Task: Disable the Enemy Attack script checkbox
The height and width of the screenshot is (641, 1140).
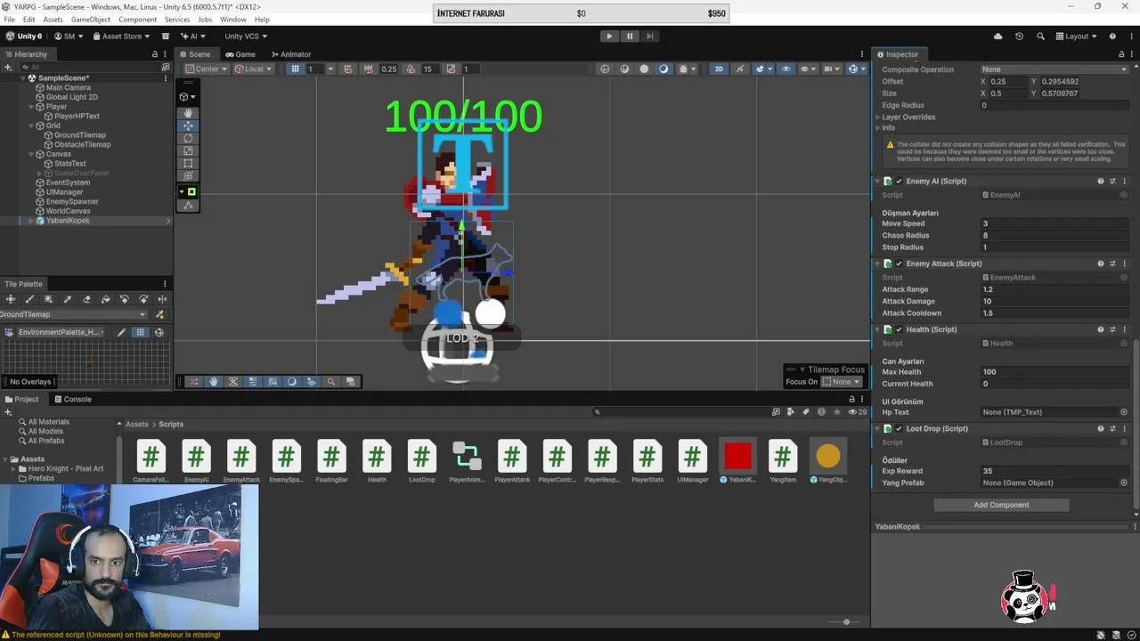Action: [x=899, y=264]
